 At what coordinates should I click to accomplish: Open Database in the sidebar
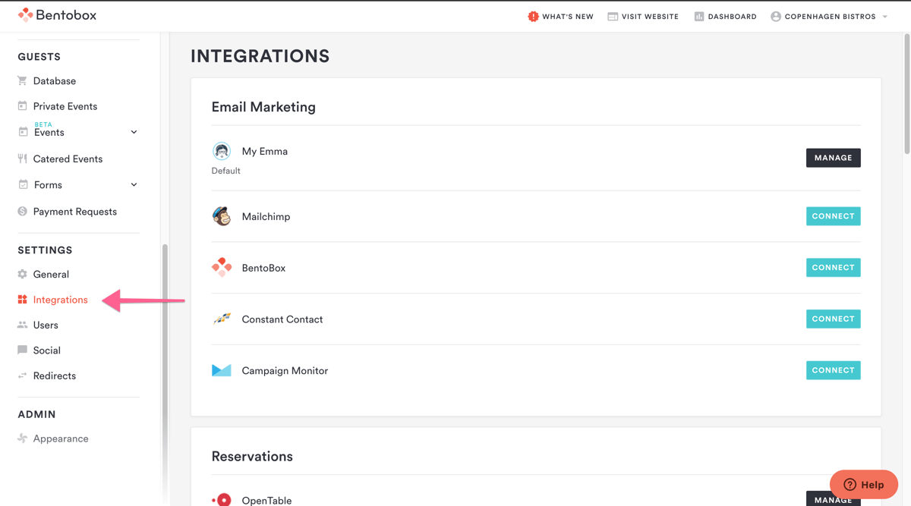click(55, 81)
